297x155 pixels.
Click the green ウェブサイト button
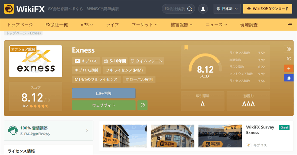click(x=103, y=105)
